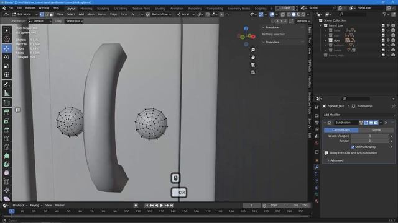398x223 pixels.
Task: Open the Output properties tab icon
Action: 317,123
